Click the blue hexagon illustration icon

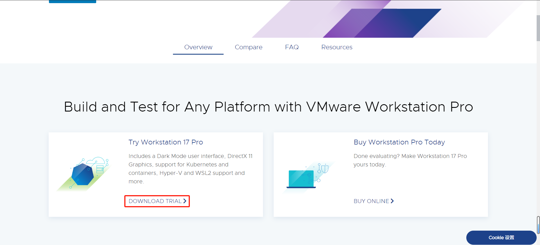(82, 175)
